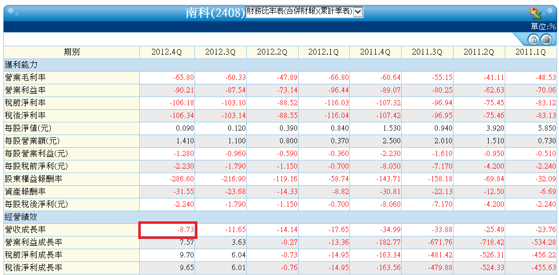Click the 6.04 pretax growth value
The width and height of the screenshot is (559, 275).
[239, 255]
